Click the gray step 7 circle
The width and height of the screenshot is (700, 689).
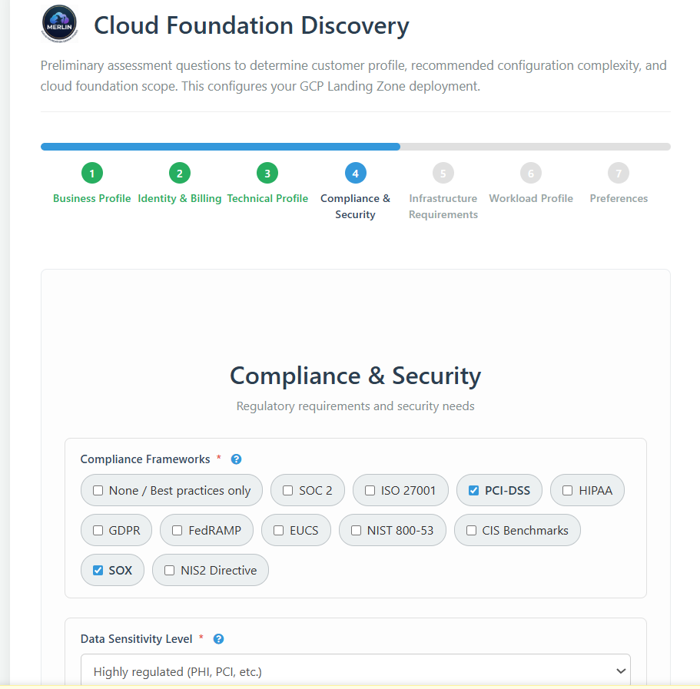pos(619,173)
